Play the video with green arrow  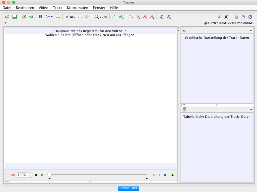pyautogui.click(x=42, y=175)
